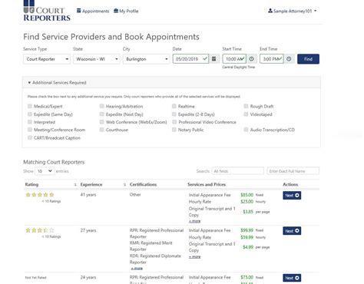Image resolution: width=364 pixels, height=284 pixels.
Task: Open the Service Type dropdown
Action: click(x=47, y=59)
